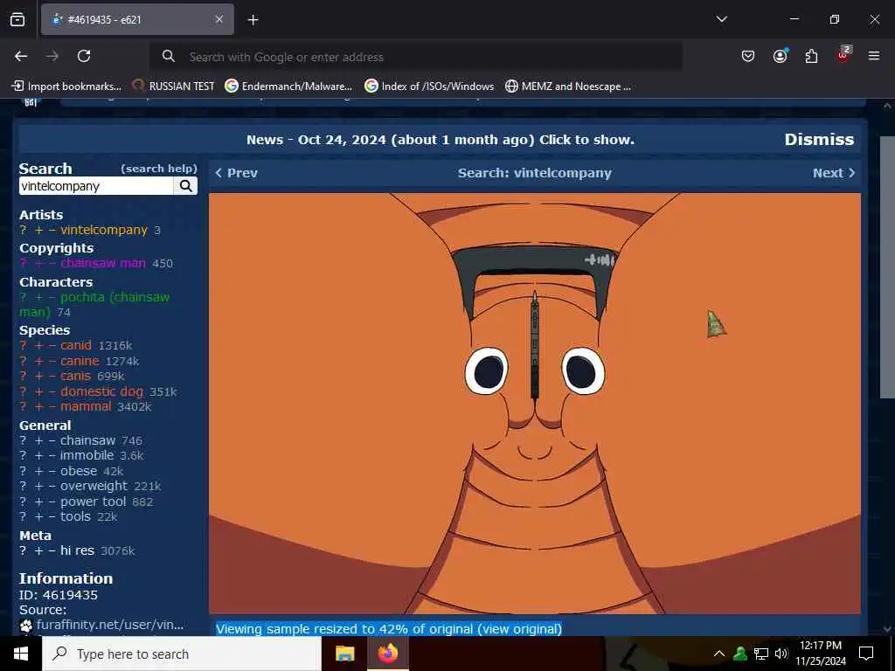
Task: Add overweight to search with plus
Action: tap(38, 486)
